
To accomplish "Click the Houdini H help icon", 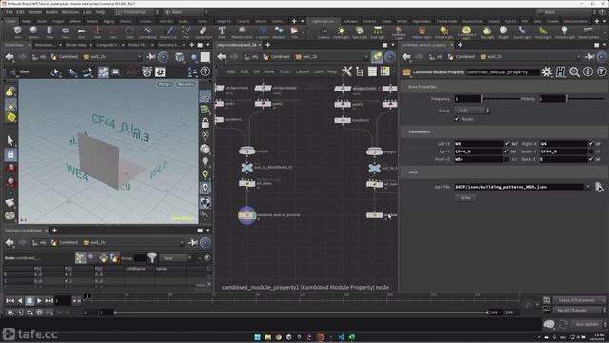I will 560,72.
